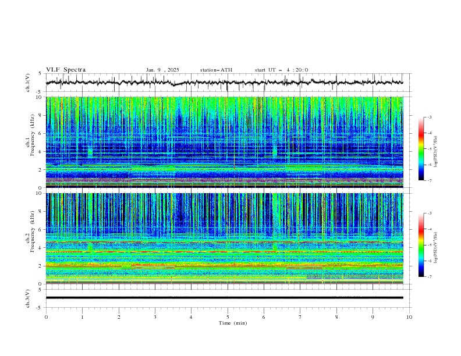Click the ch.2 "Frequency (kHz)" axis label
461x356 pixels.
33,231
